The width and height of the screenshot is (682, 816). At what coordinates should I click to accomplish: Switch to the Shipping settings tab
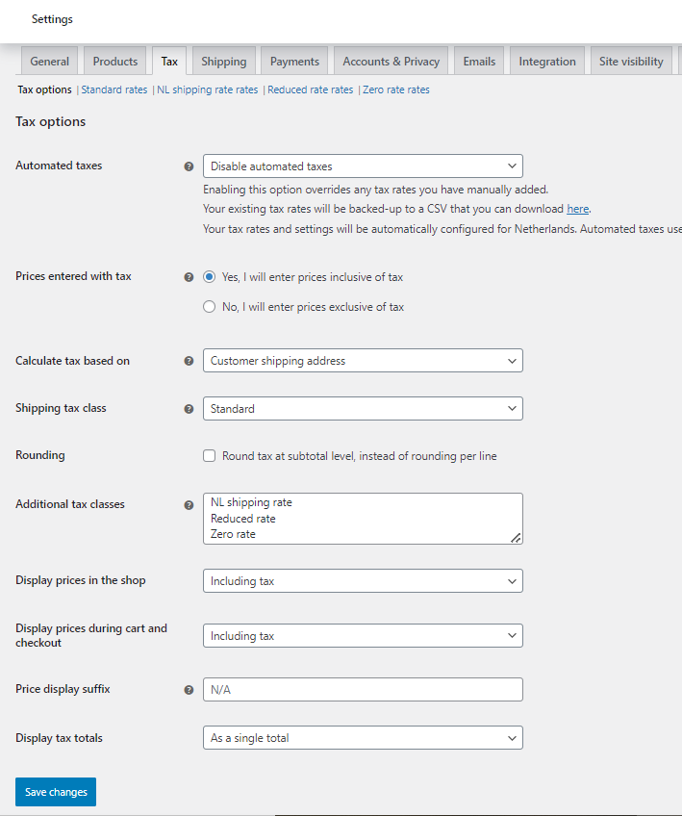click(x=224, y=62)
